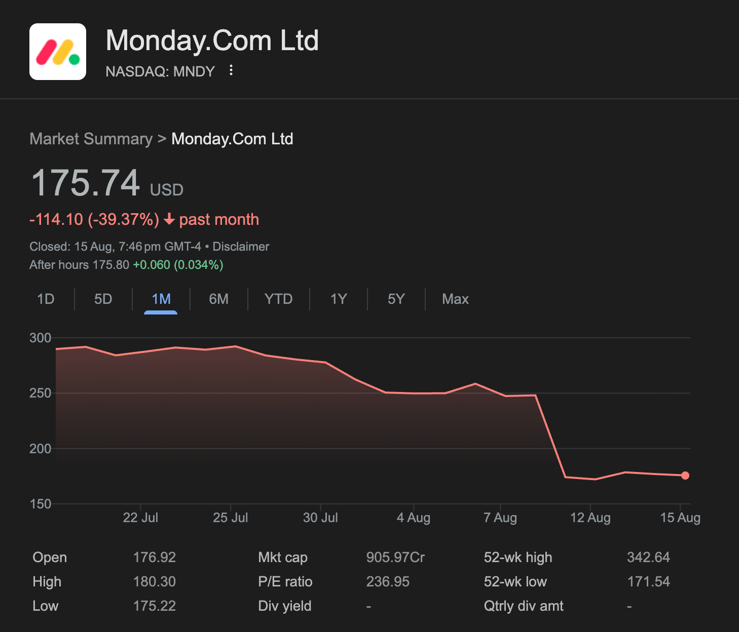Click the Open value 176.92

coord(155,557)
